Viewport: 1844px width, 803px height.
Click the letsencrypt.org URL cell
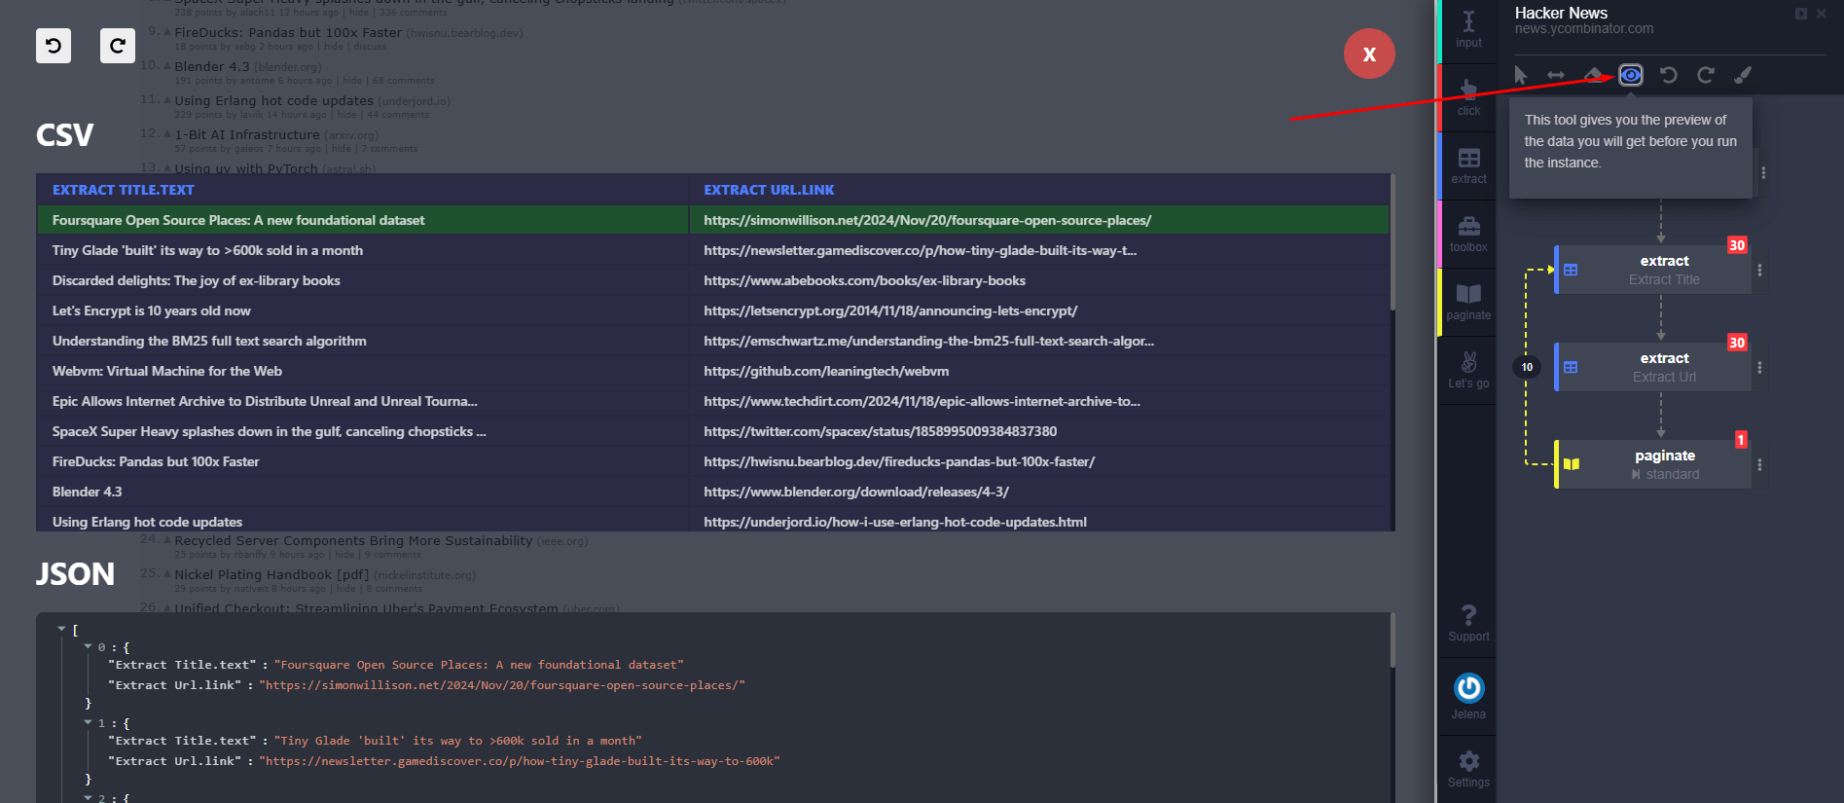coord(1039,310)
